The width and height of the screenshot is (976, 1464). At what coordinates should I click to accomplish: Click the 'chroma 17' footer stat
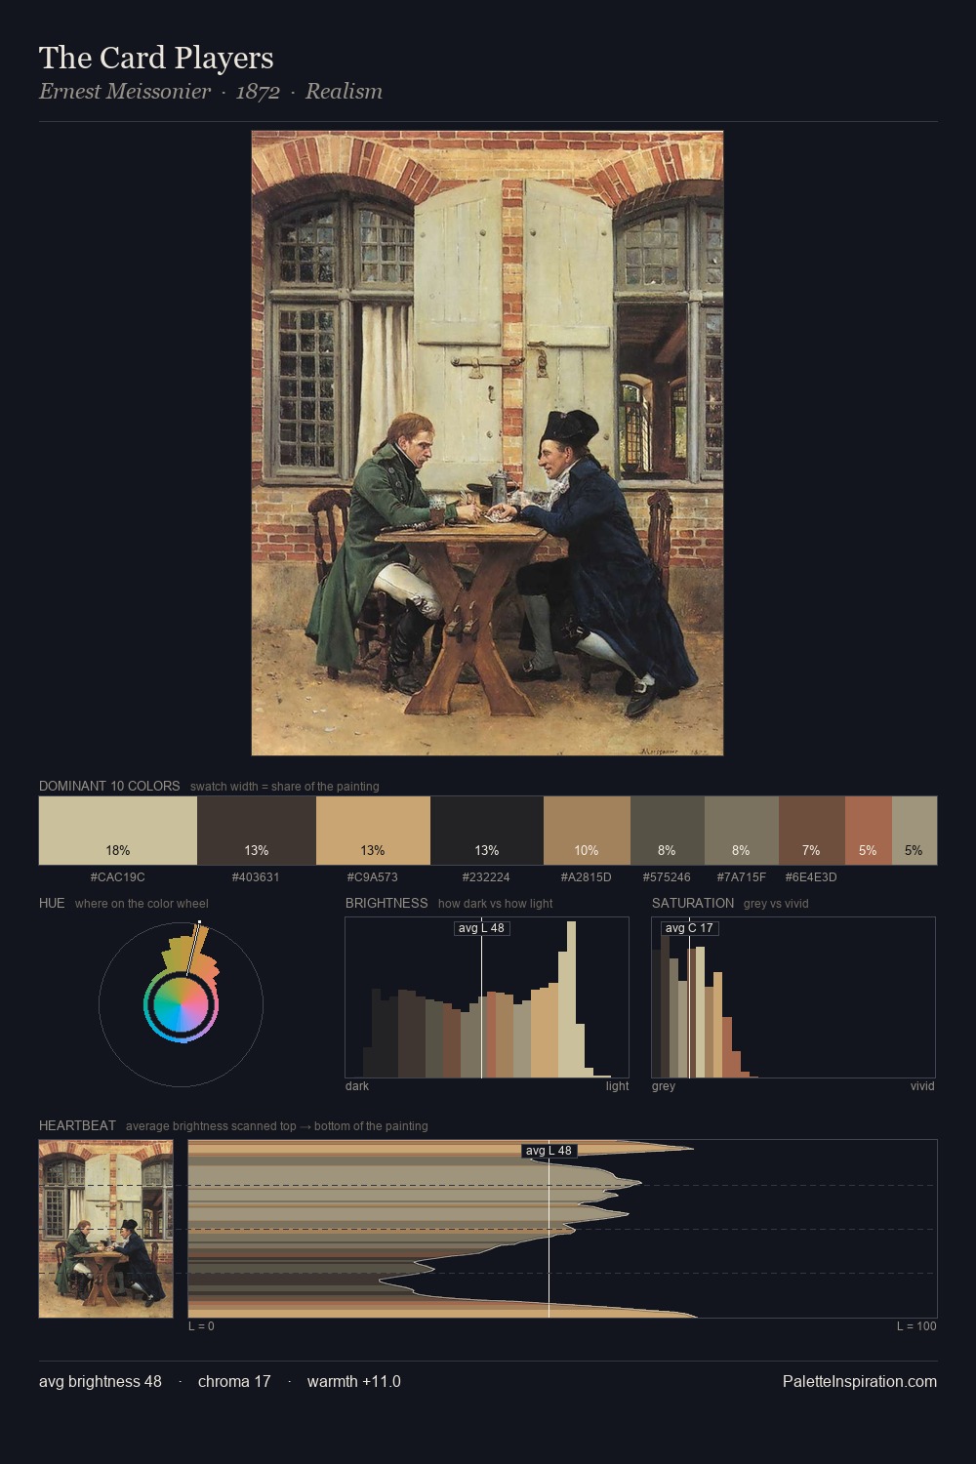234,1381
